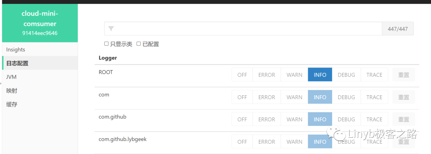Click 重置 button for ROOT logger
The height and width of the screenshot is (154, 431).
[x=403, y=75]
